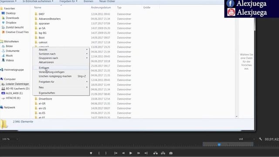Image resolution: width=279 pixels, height=157 pixels.
Task: Click the Export Frame camera icon
Action: pyautogui.click(x=171, y=153)
